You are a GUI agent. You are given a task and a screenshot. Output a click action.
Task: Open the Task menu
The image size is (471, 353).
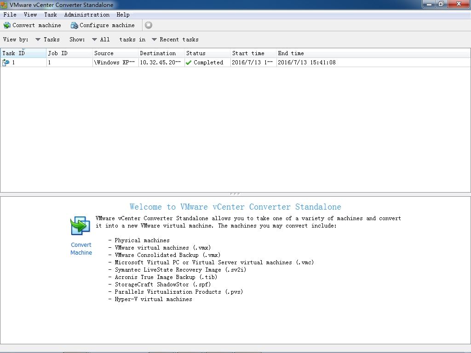(x=51, y=14)
